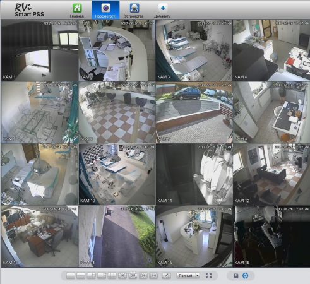Viewport: 310px width, 284px height.
Task: Select outdoor pathway camera 14 feed
Action: (117, 236)
